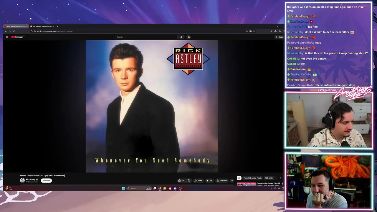Screen dimensions: 377x212
Task: Open the browser extensions puzzle icon
Action: click(x=280, y=31)
